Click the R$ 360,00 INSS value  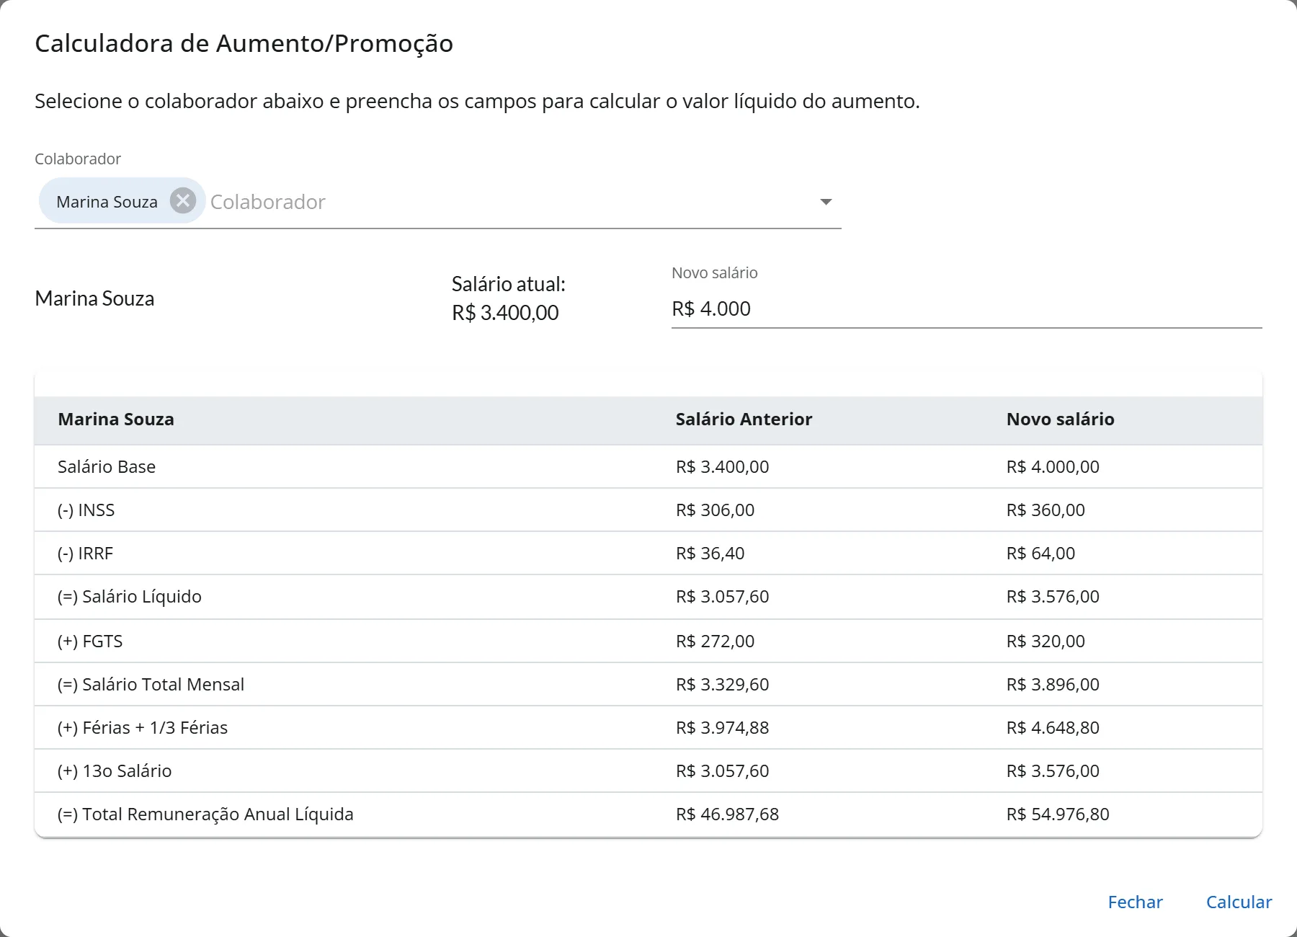click(x=1046, y=510)
